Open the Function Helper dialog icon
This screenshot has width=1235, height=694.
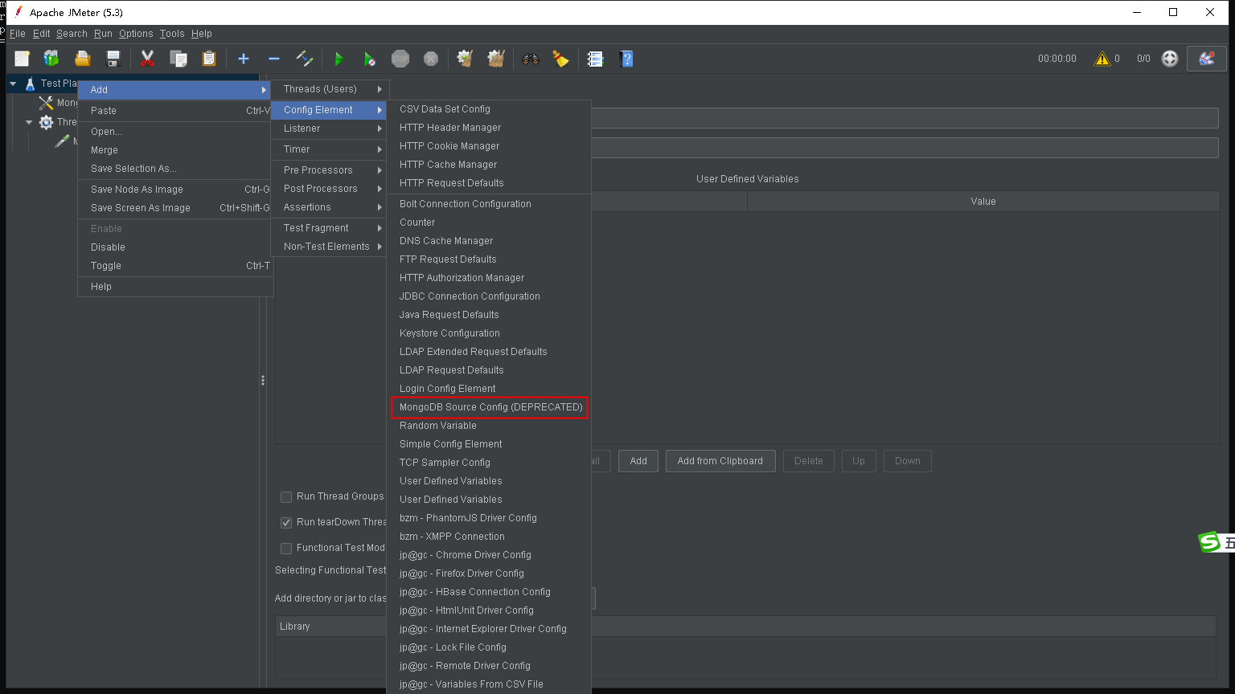[x=595, y=59]
